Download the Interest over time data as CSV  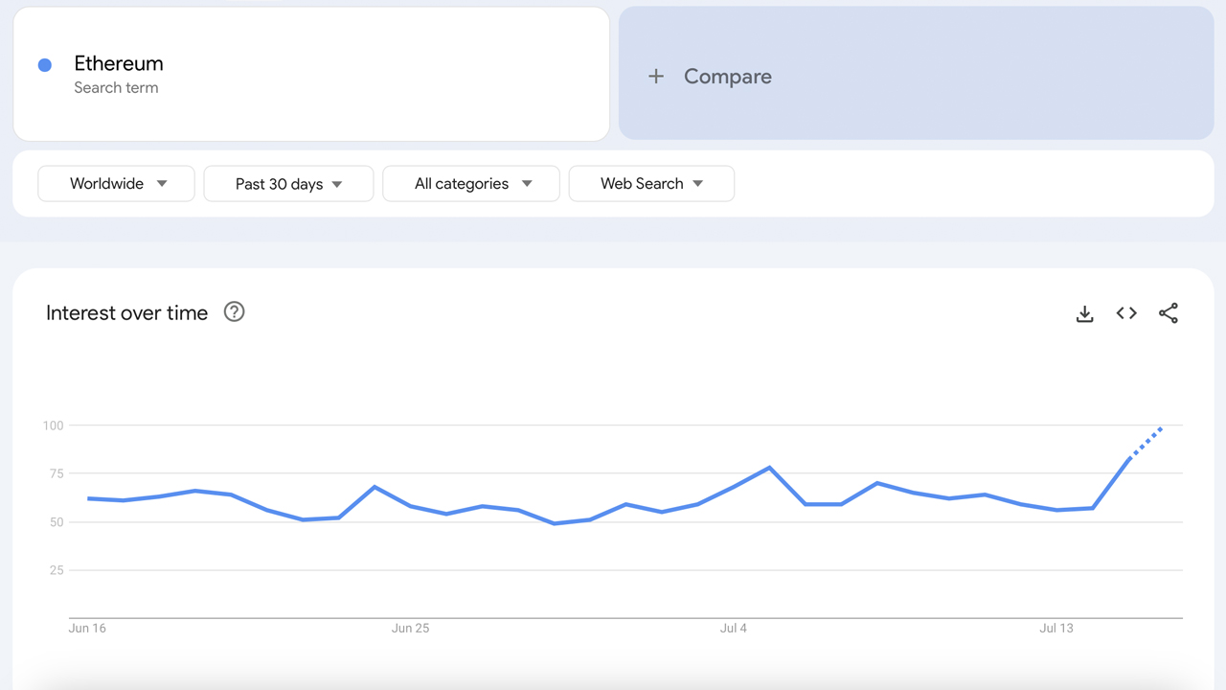click(1084, 312)
